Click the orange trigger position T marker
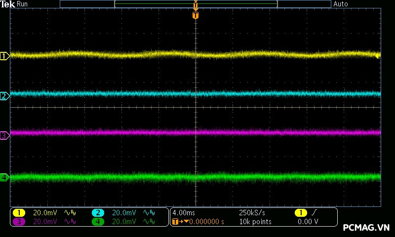This screenshot has height=237, width=395. [196, 15]
